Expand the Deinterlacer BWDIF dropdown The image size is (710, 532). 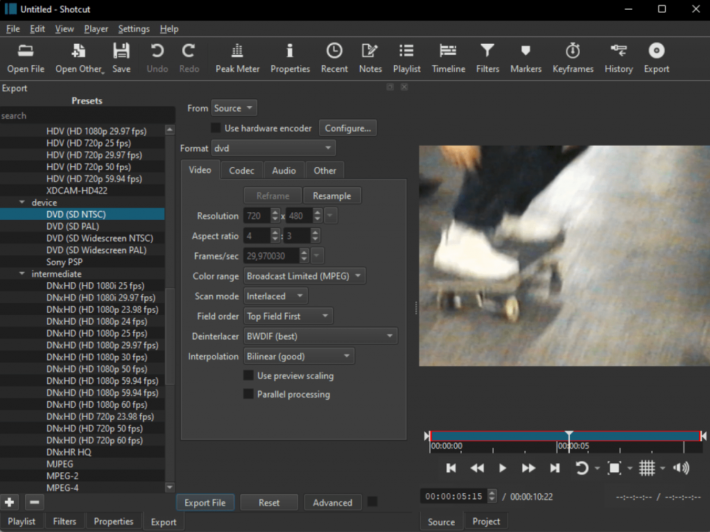click(x=321, y=336)
